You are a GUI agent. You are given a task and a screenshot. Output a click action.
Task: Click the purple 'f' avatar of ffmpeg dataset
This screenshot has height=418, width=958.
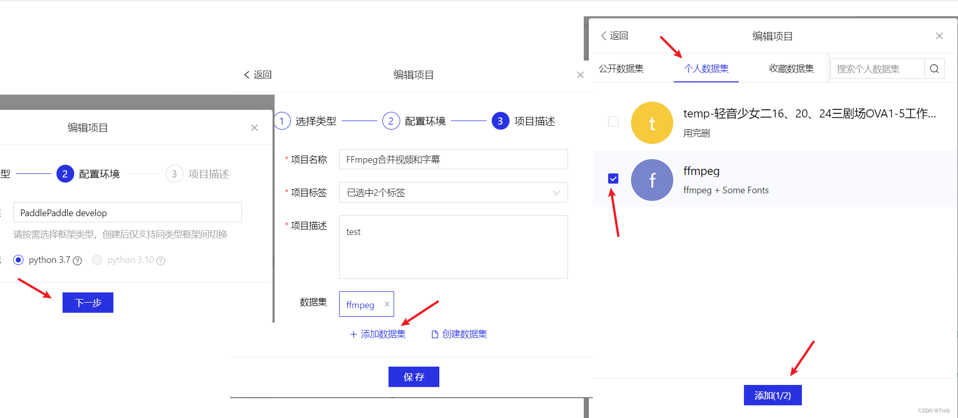pos(652,180)
